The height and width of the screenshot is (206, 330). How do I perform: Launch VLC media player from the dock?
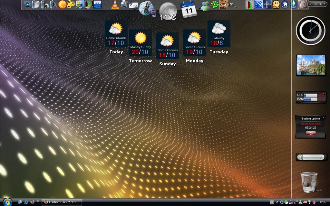tap(114, 5)
